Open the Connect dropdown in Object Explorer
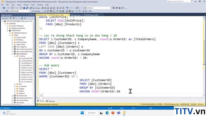This screenshot has width=206, height=116. point(5,18)
